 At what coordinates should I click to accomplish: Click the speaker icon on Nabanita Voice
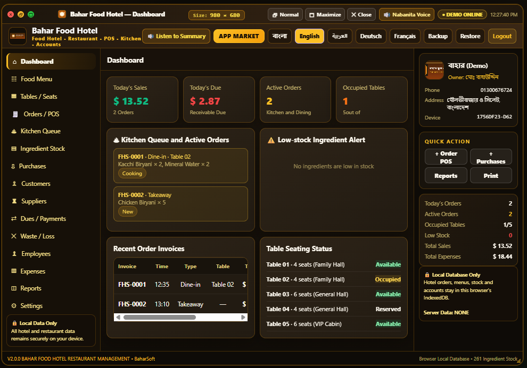click(387, 15)
